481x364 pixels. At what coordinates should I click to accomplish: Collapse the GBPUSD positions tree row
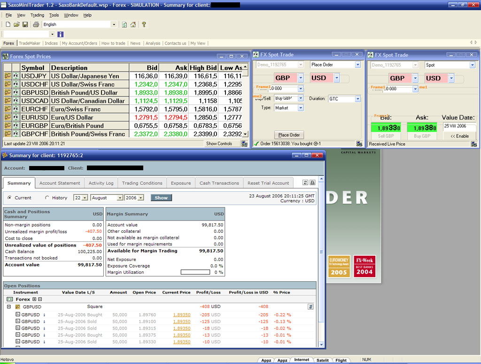(9, 307)
